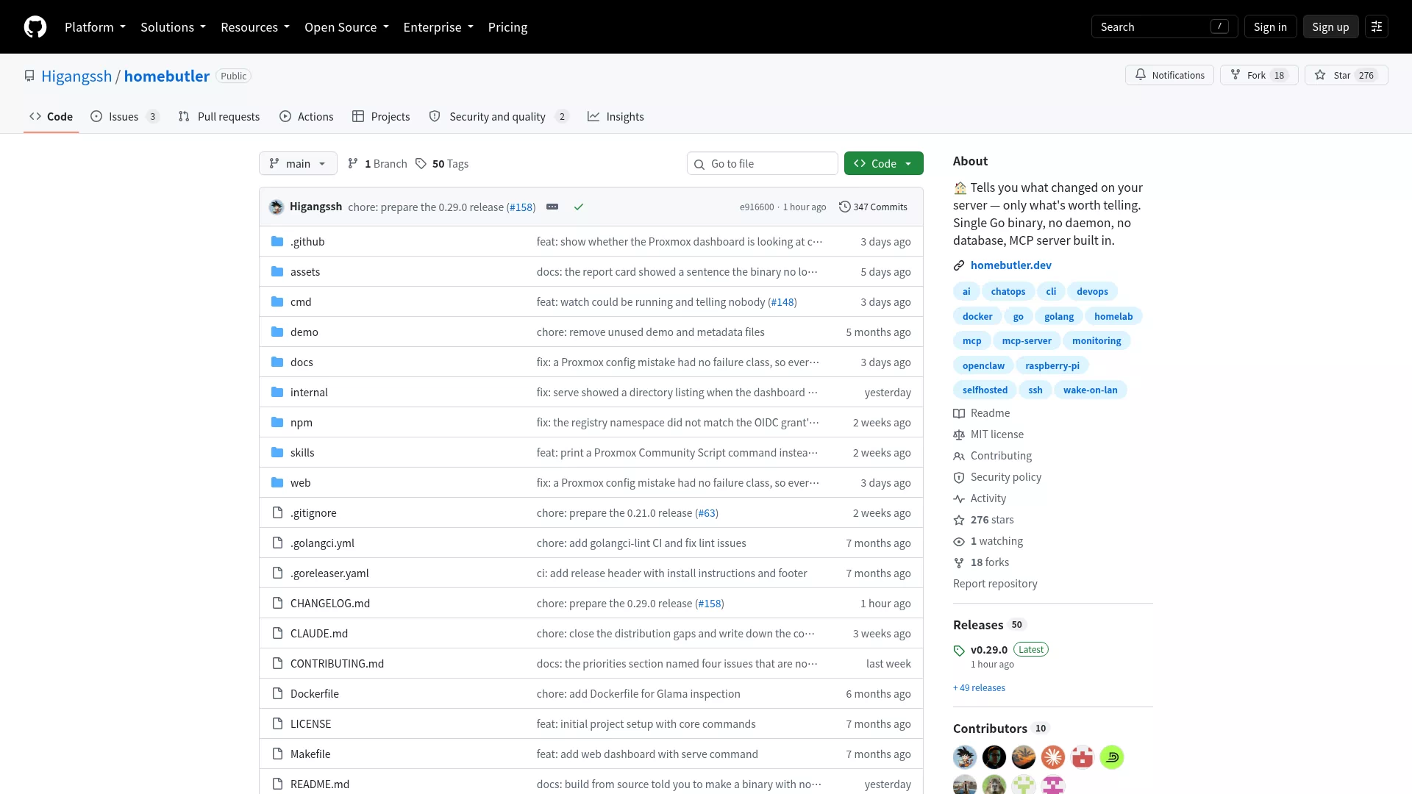The width and height of the screenshot is (1412, 794).
Task: Click the link icon next to homebutler.dev
Action: point(959,265)
